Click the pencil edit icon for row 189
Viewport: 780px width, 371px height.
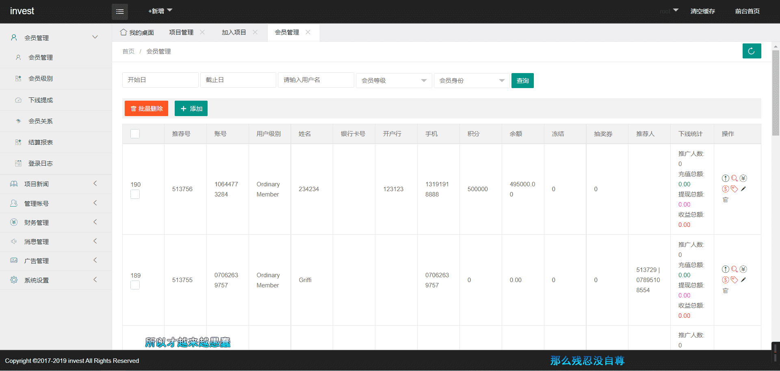tap(743, 280)
